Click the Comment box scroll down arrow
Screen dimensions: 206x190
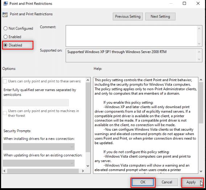click(x=199, y=44)
